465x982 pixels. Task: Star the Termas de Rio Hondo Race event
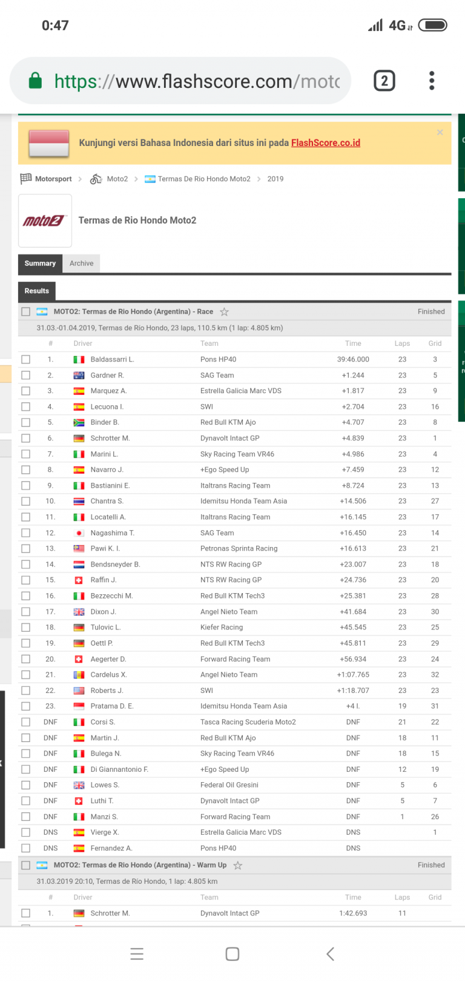pyautogui.click(x=224, y=312)
